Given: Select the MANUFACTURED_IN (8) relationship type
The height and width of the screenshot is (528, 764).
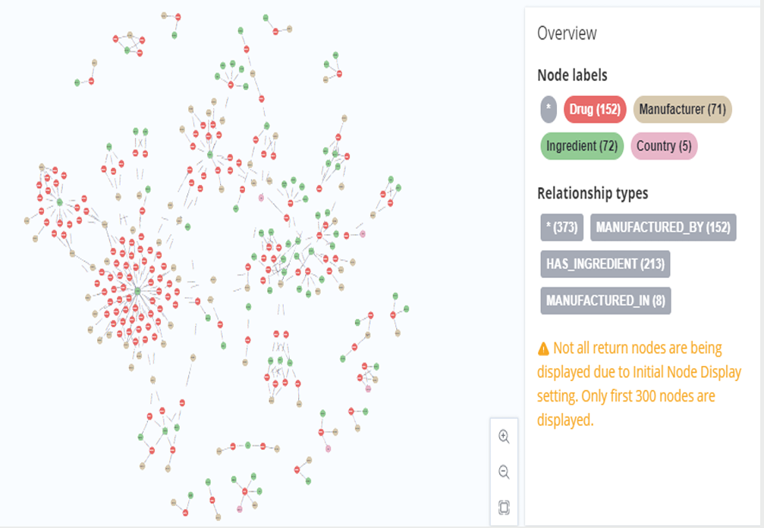Looking at the screenshot, I should point(605,301).
